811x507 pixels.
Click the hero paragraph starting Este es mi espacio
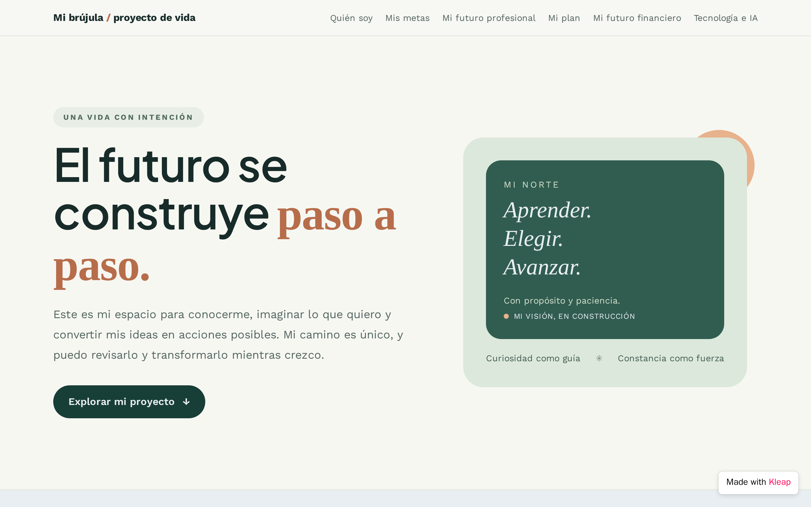228,335
